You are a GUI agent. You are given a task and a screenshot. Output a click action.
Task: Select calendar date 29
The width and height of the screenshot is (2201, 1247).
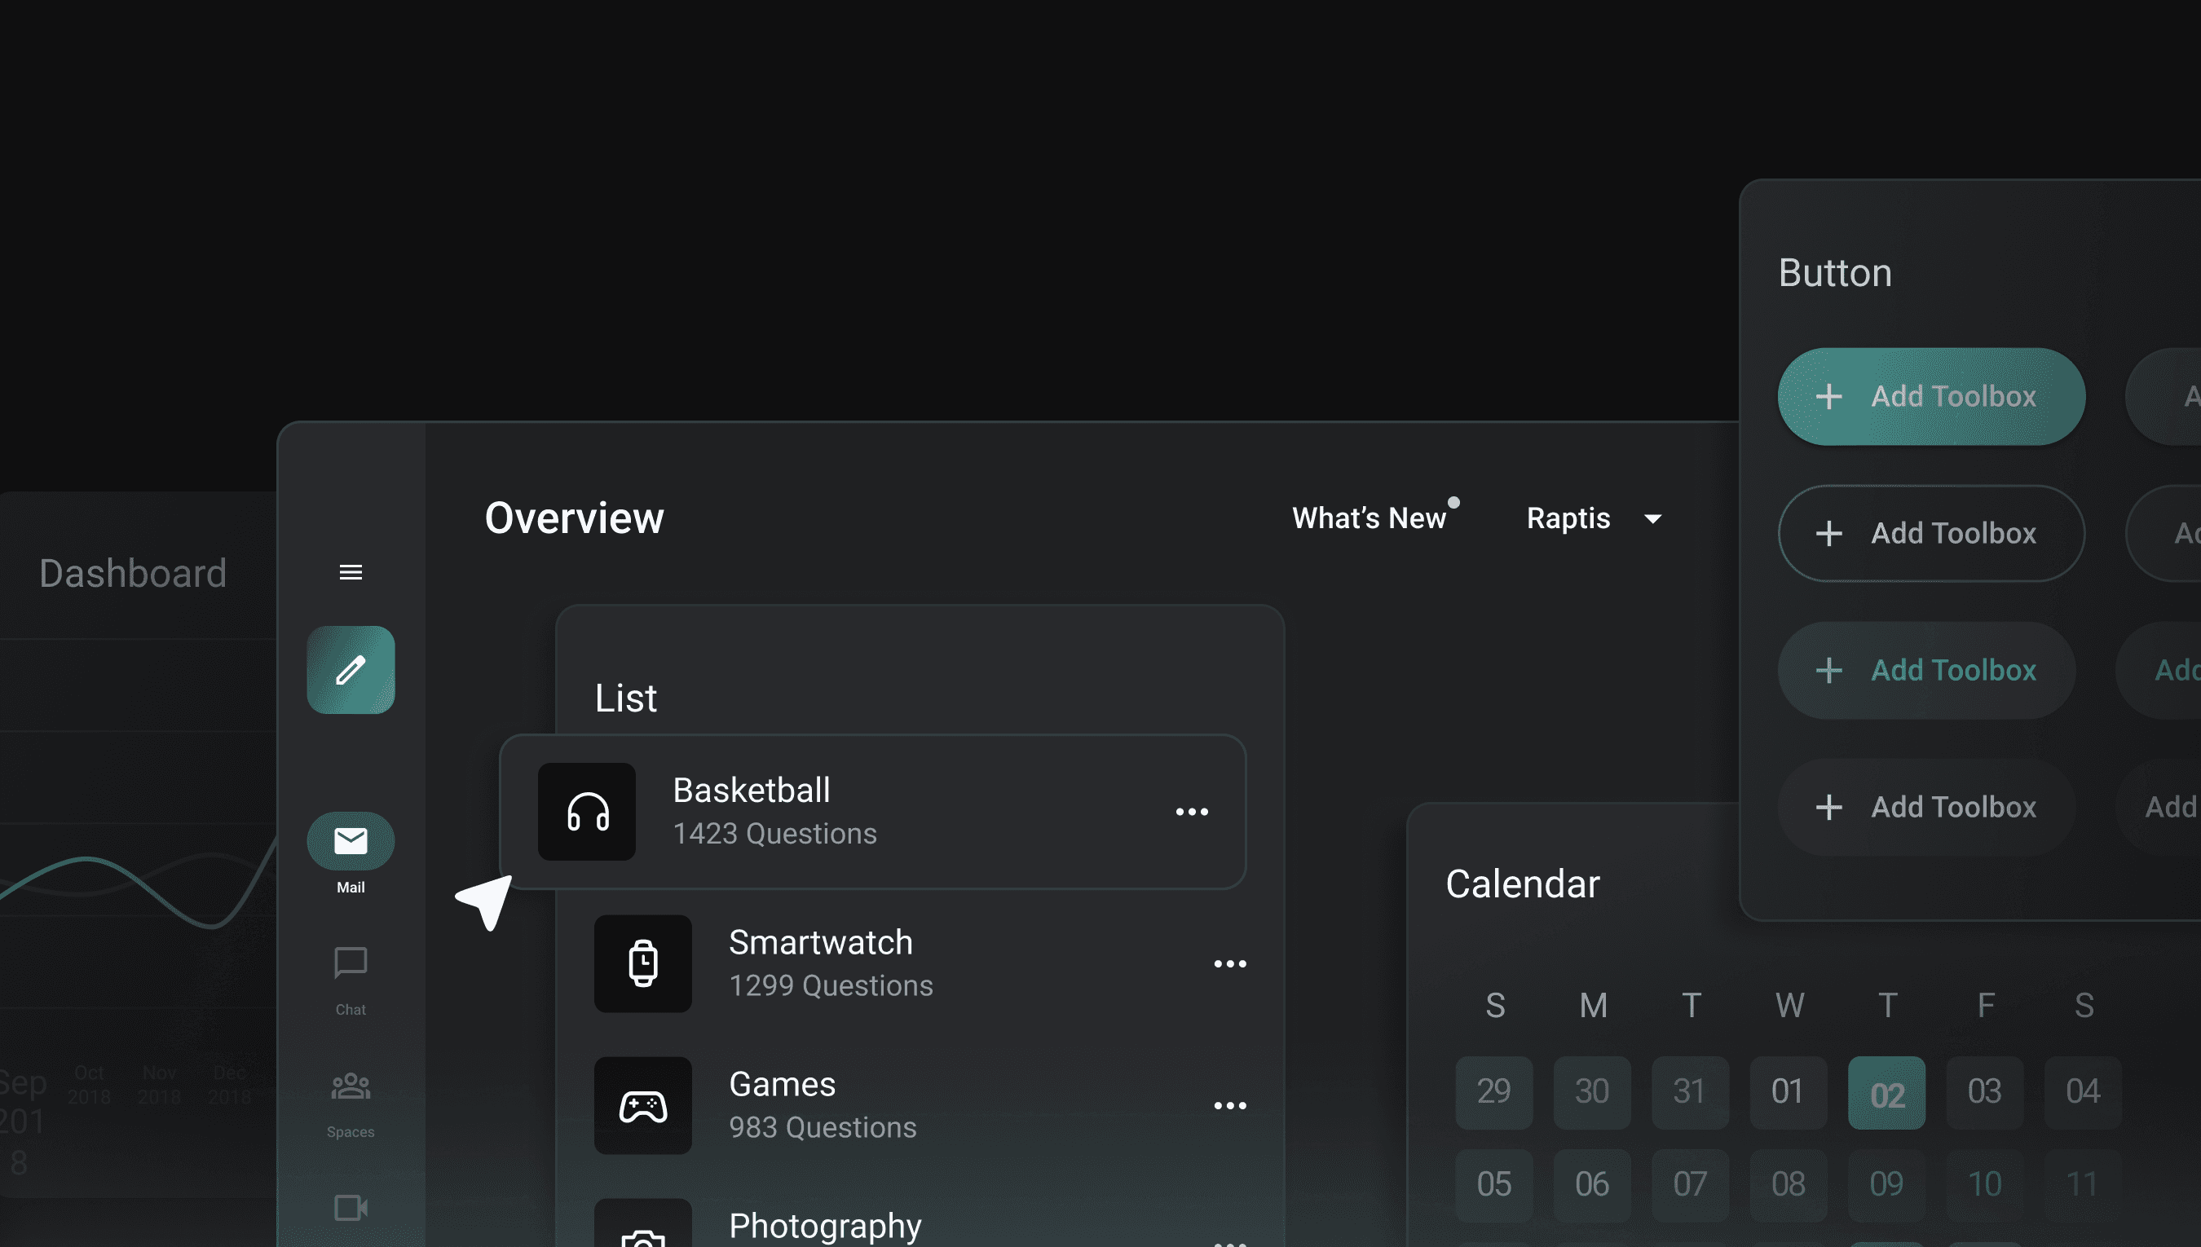tap(1493, 1093)
